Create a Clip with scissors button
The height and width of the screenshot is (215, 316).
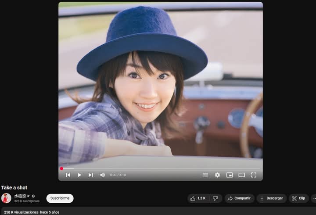[x=298, y=198]
